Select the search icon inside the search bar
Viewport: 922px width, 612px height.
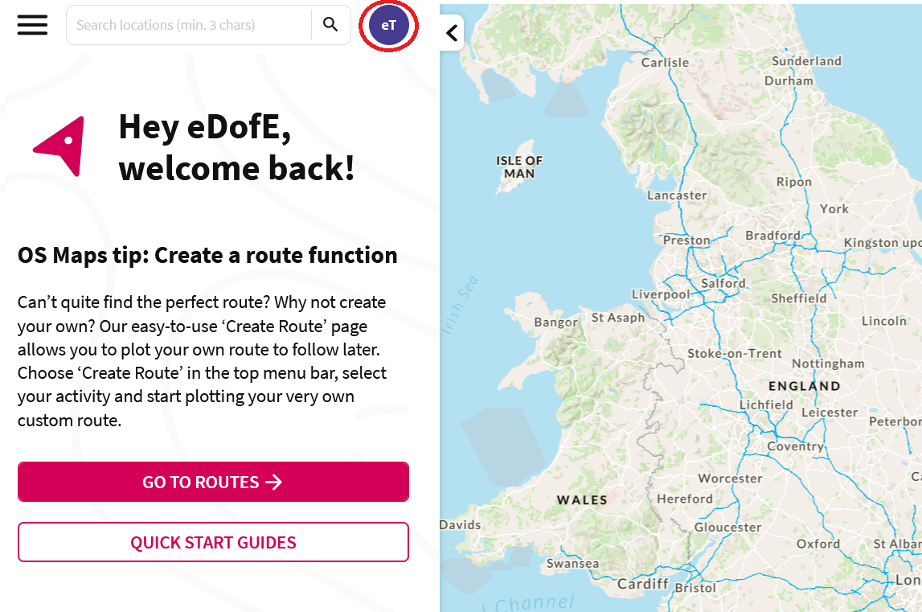coord(330,24)
